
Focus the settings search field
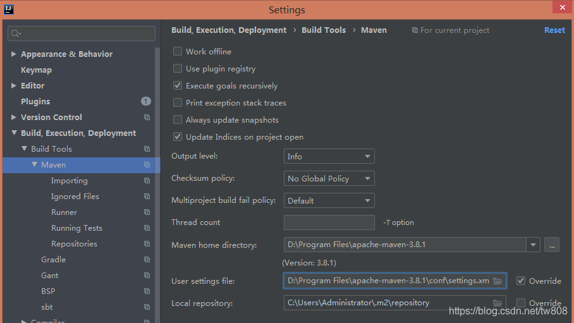[x=82, y=34]
